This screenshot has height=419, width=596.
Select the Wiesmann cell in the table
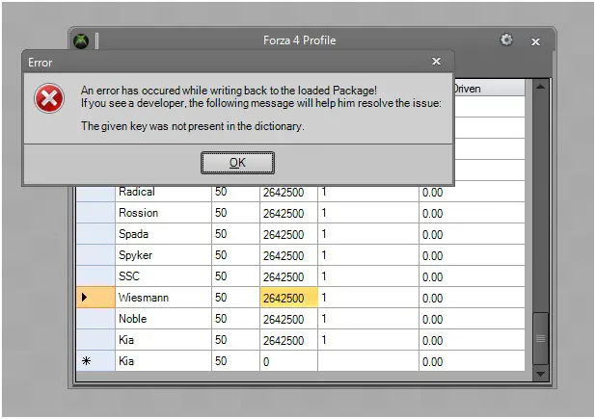point(163,298)
